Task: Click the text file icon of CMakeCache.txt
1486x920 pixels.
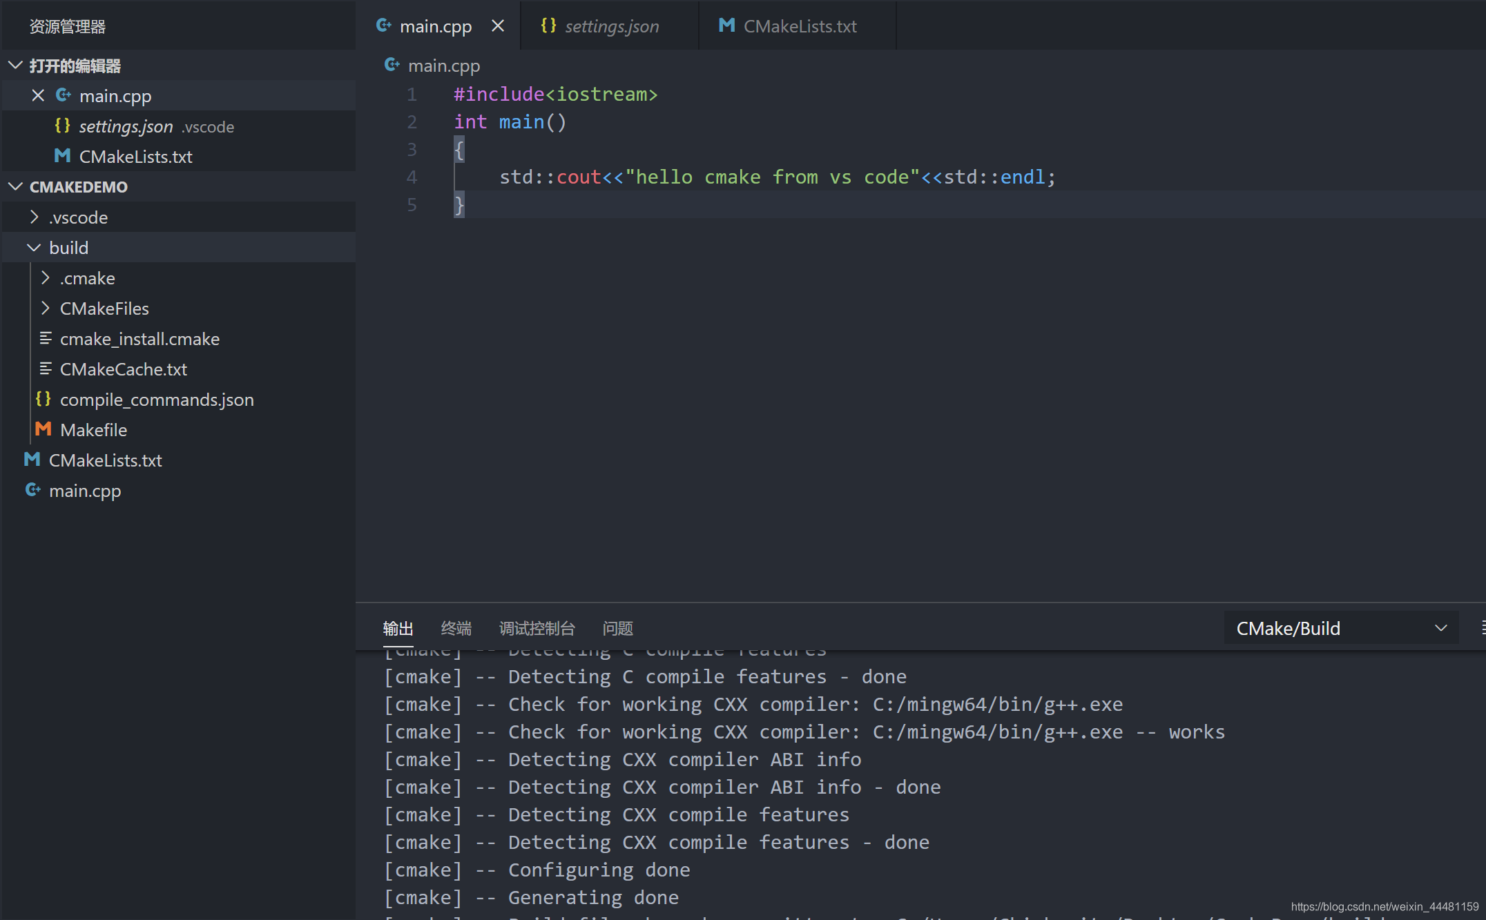Action: tap(46, 369)
